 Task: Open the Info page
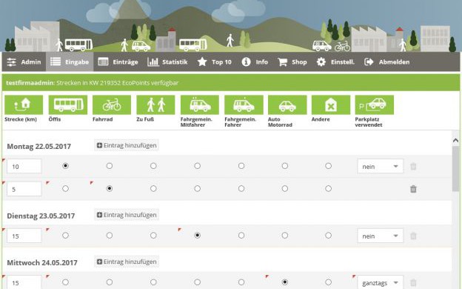click(255, 62)
